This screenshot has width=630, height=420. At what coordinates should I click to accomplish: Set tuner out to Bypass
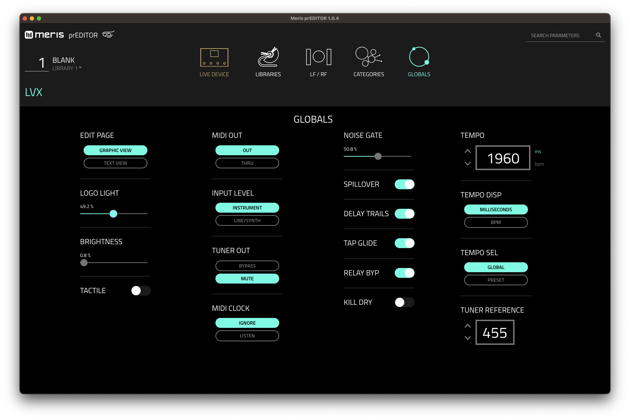pyautogui.click(x=247, y=266)
